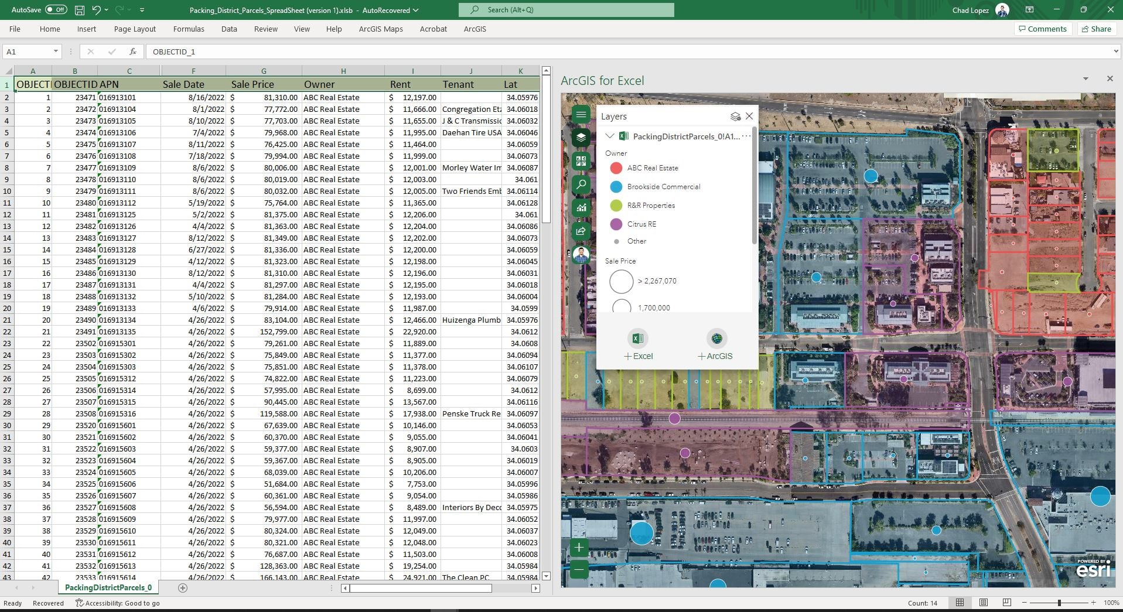This screenshot has height=612, width=1123.
Task: Switch to the ArcGIS Maps ribbon tab
Action: tap(380, 29)
